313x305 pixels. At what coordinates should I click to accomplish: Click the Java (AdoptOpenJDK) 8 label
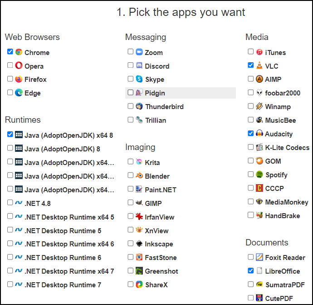coord(62,149)
